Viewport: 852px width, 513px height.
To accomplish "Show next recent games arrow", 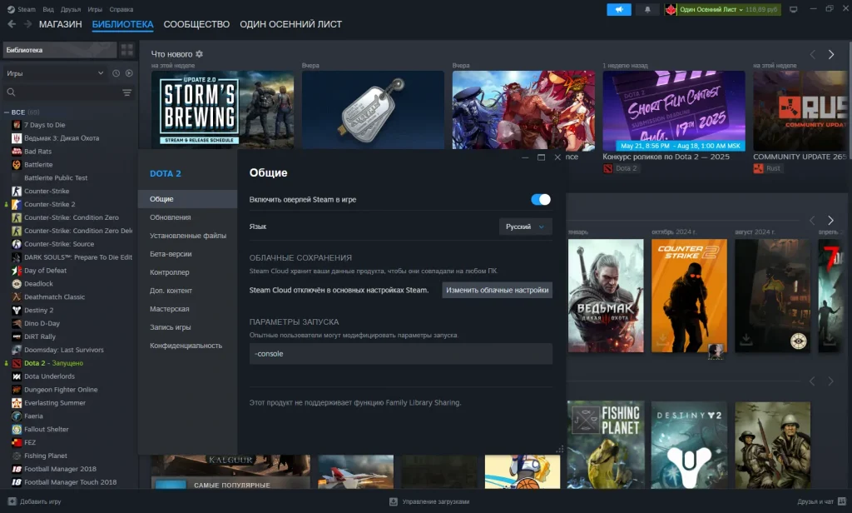I will pyautogui.click(x=830, y=221).
